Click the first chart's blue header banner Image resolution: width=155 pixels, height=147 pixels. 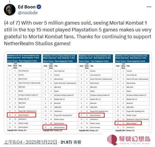pos(24,58)
